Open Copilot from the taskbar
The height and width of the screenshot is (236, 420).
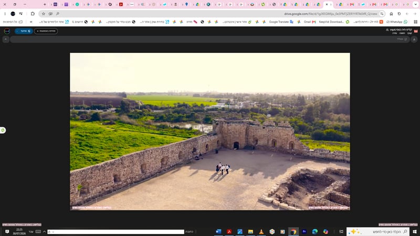[325, 231]
